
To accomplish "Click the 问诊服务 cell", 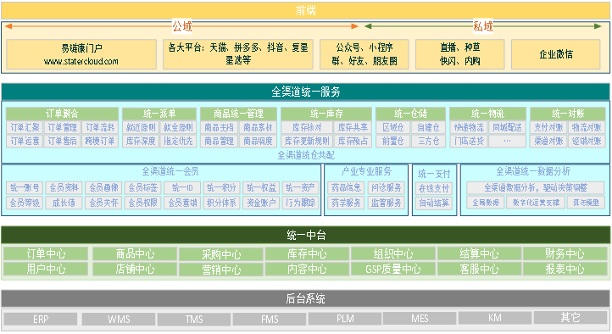I will click(x=386, y=187).
